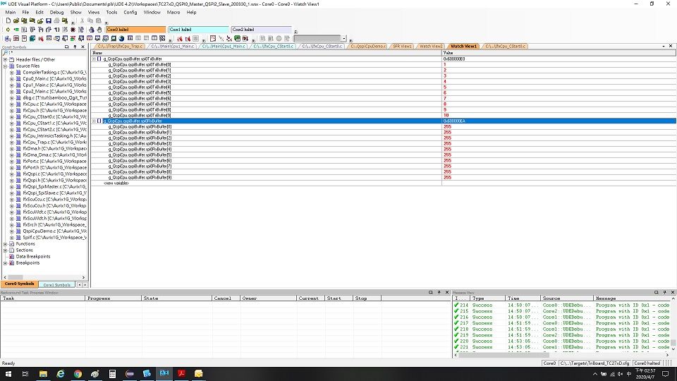
Task: Expand the Header files / Other node
Action: pyautogui.click(x=5, y=59)
